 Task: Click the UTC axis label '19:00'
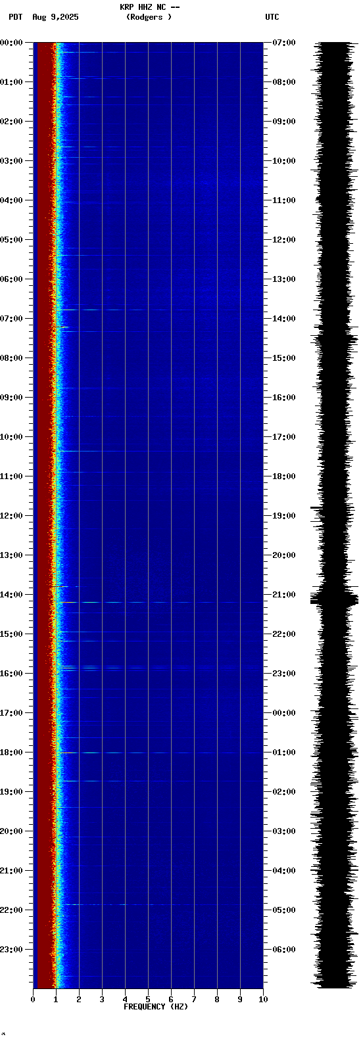point(284,516)
